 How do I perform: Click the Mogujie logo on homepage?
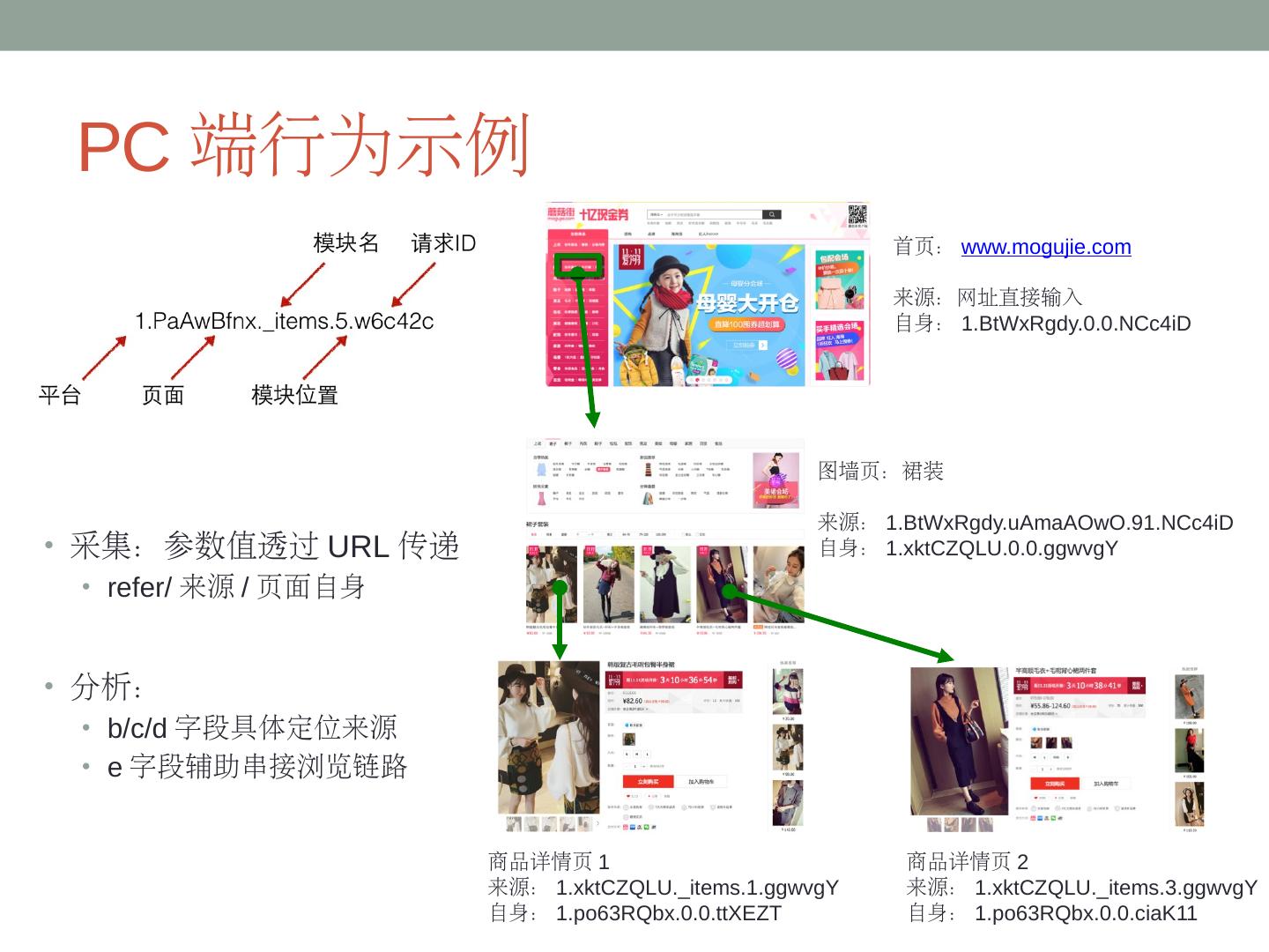pos(561,214)
